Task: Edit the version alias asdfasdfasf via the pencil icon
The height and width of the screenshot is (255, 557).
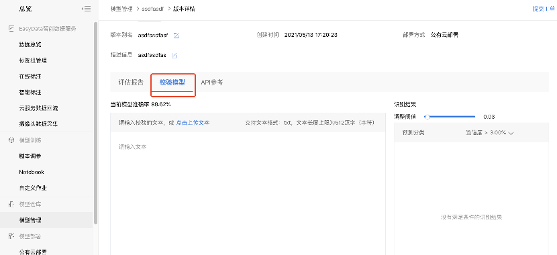Action: (176, 35)
